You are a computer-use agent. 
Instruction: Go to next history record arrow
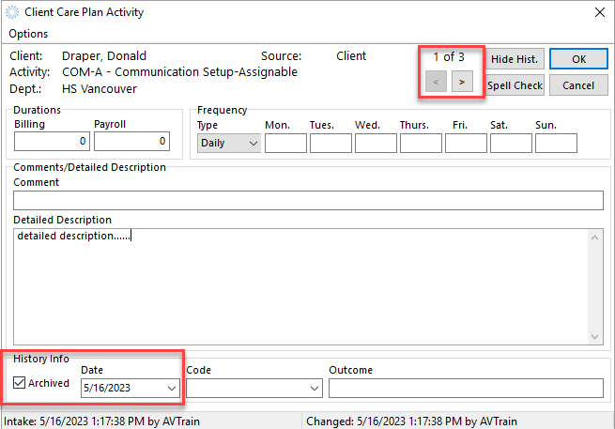(462, 82)
